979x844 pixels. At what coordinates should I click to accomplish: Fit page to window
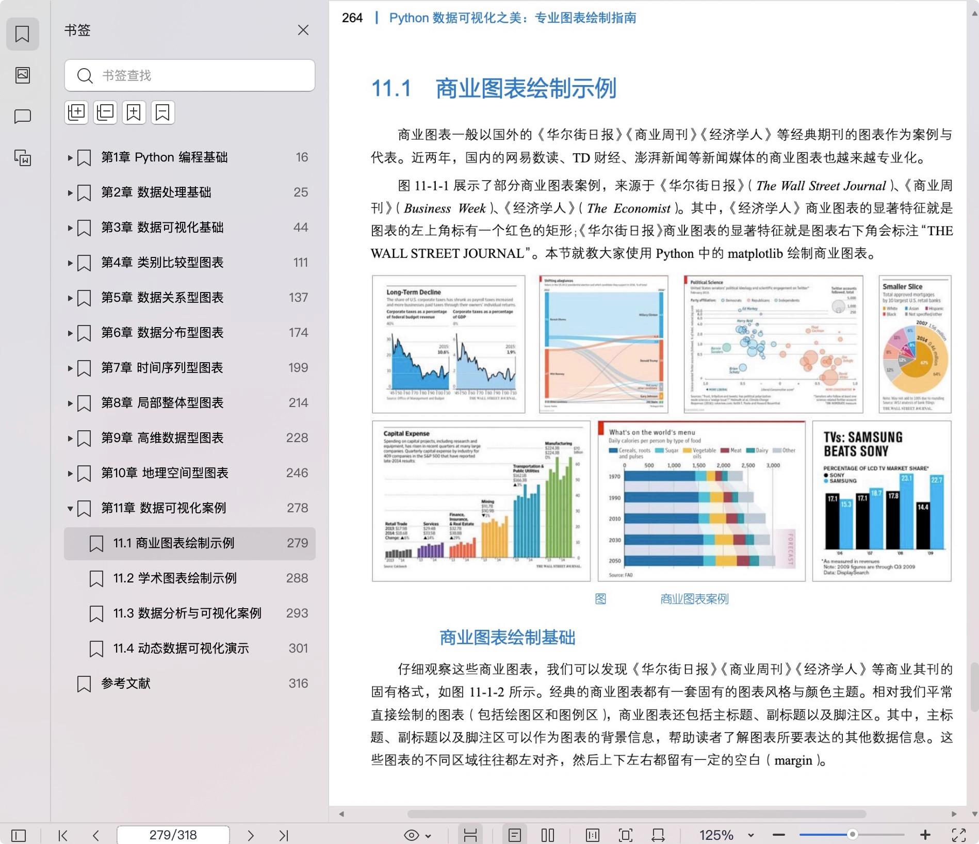tap(626, 835)
